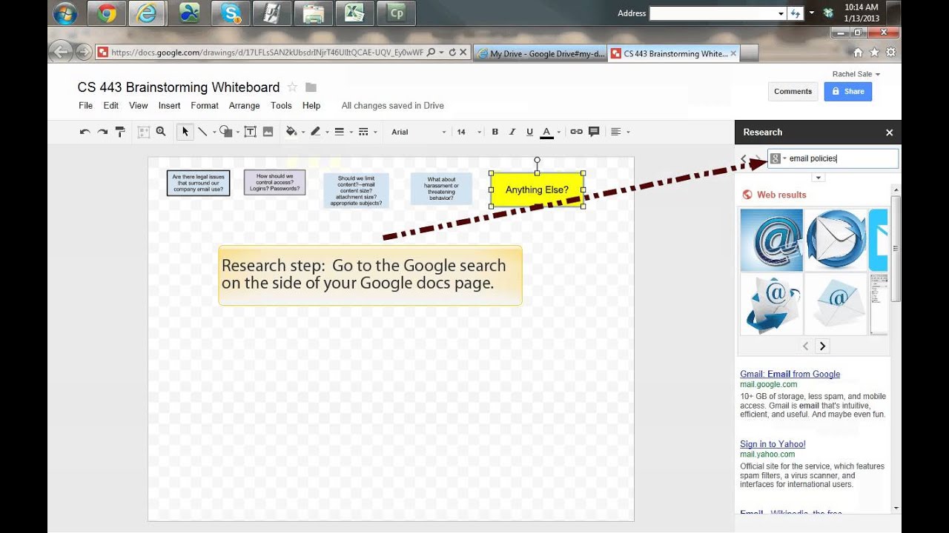Open the Insert menu
The width and height of the screenshot is (949, 533).
pos(169,106)
